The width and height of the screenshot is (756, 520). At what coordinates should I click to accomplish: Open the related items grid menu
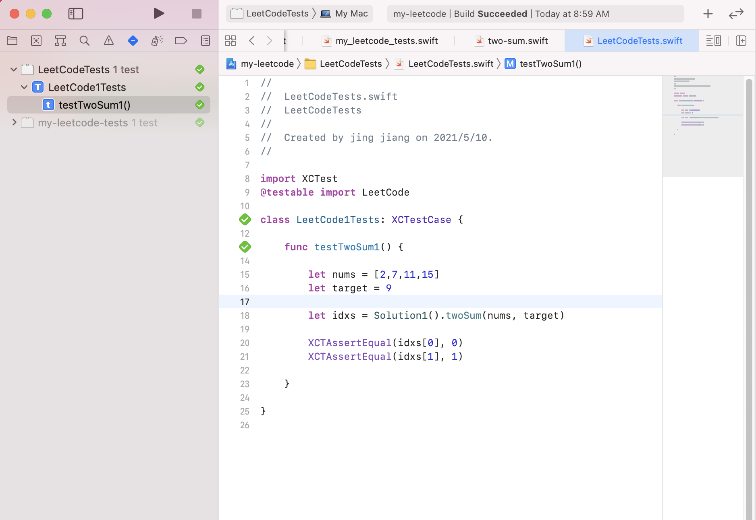coord(231,41)
